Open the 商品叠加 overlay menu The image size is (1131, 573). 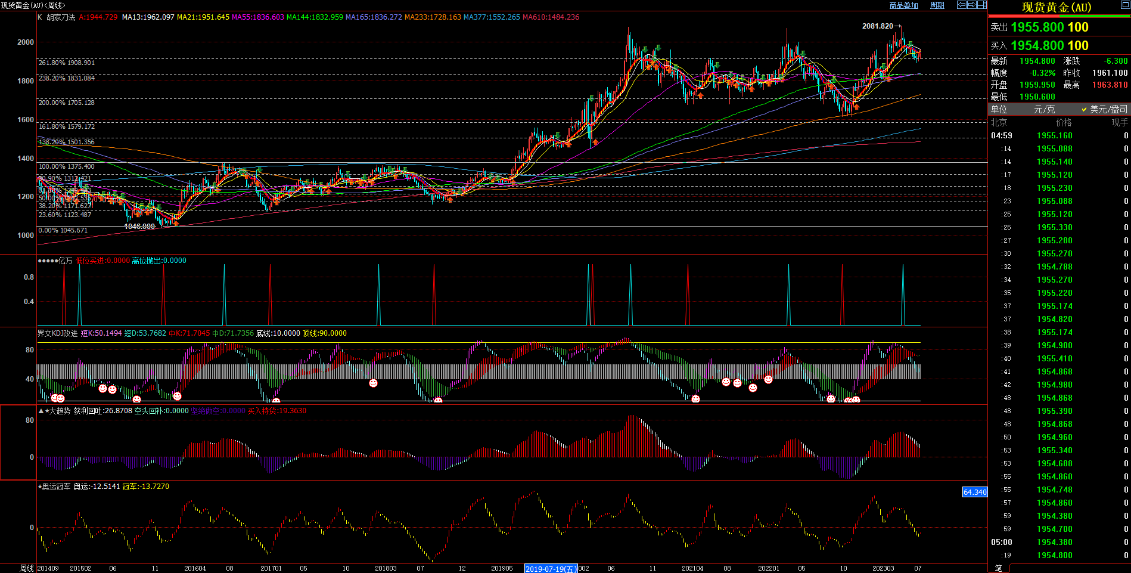[x=903, y=5]
